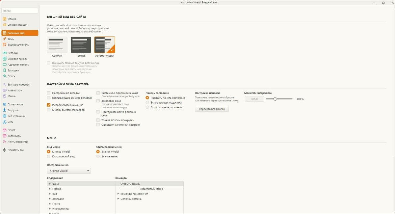
Task: Click the Клавиатура keyboard icon
Action: (x=4, y=90)
